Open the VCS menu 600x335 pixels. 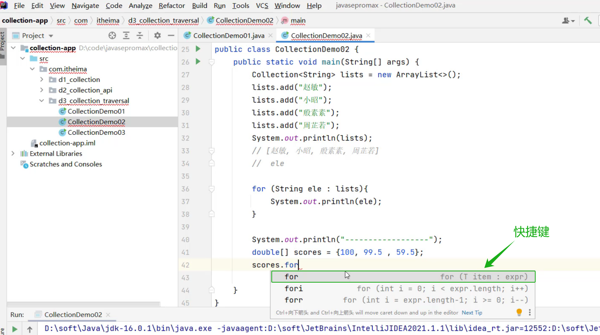(x=262, y=6)
